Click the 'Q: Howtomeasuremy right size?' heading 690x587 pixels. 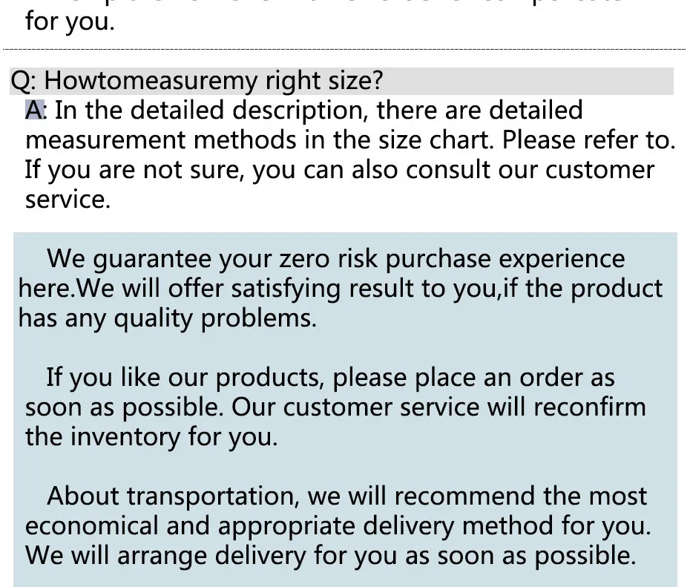(x=197, y=81)
